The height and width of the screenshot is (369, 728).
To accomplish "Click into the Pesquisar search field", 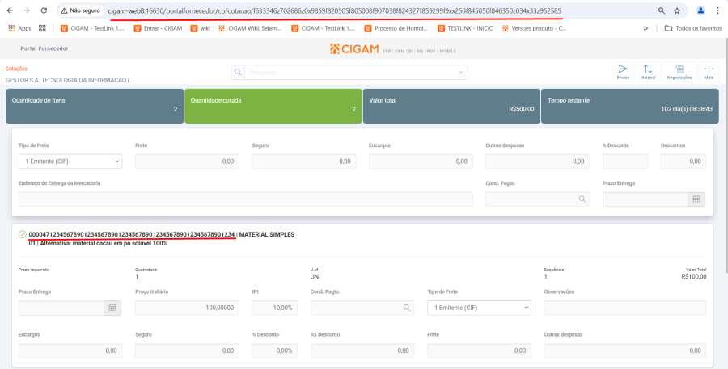I will (x=350, y=73).
